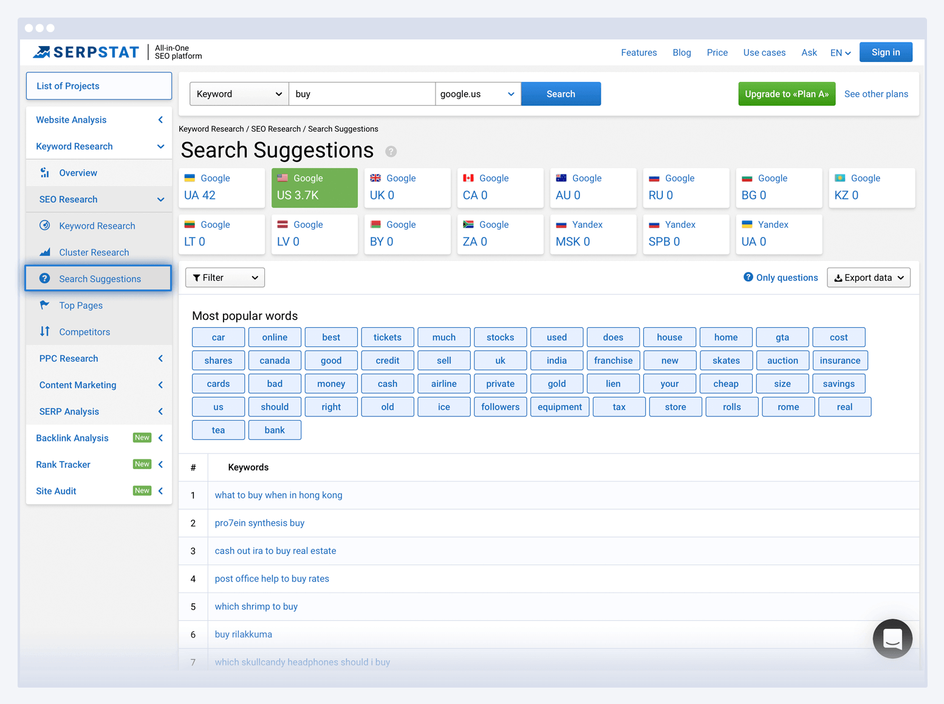Open the EN language dropdown
Screen dimensions: 944x704
pos(840,53)
